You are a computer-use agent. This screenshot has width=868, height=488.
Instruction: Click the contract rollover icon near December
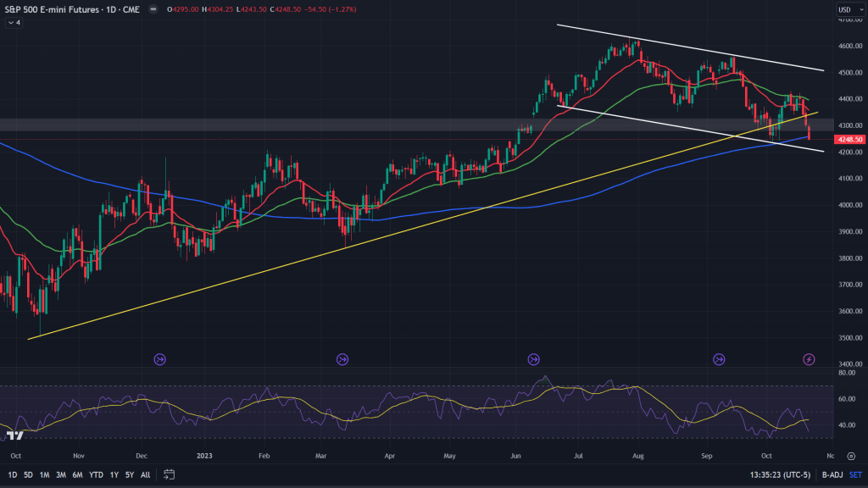tap(160, 359)
